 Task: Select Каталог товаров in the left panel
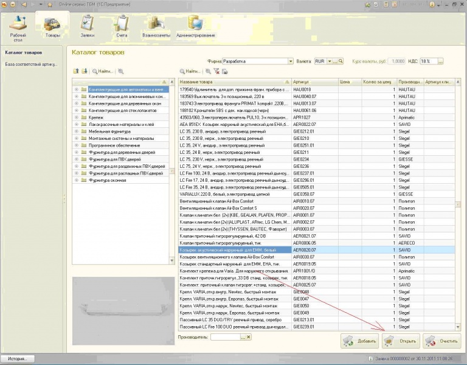pyautogui.click(x=24, y=52)
